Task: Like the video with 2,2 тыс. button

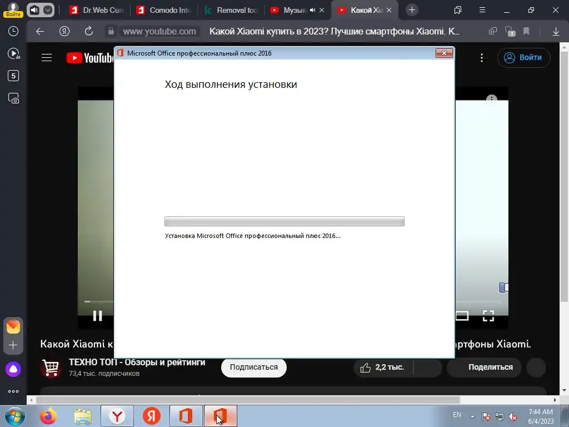Action: point(383,368)
